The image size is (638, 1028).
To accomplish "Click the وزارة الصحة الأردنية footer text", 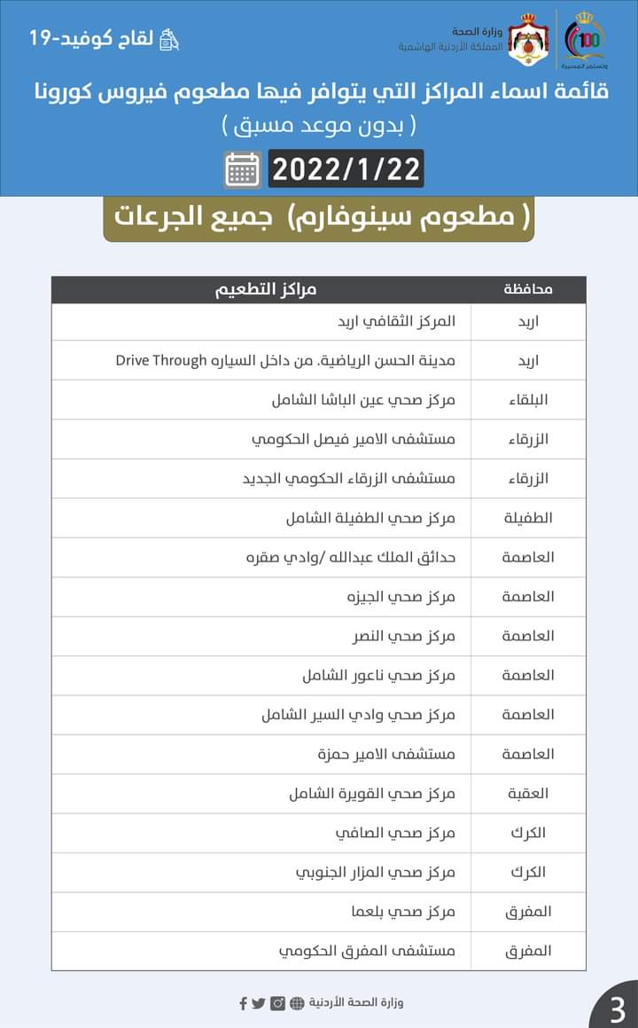I will coord(356,1003).
